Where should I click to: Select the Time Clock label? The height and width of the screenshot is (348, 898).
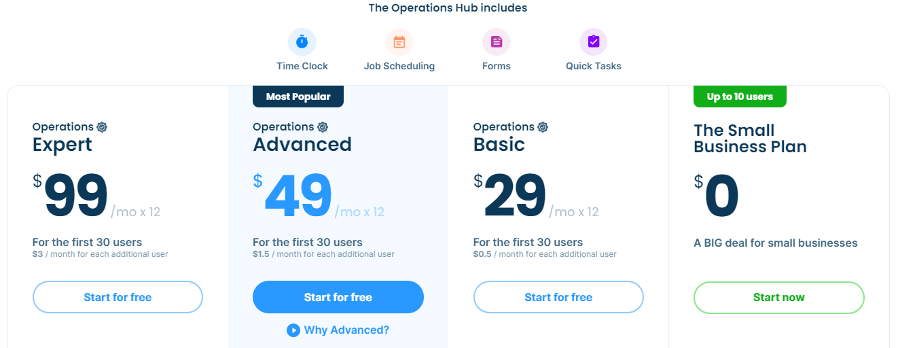(302, 66)
